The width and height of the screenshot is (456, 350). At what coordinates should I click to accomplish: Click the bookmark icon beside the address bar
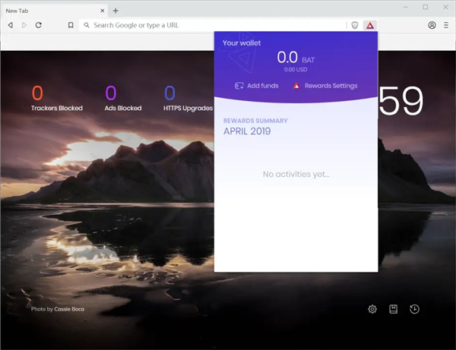(71, 25)
